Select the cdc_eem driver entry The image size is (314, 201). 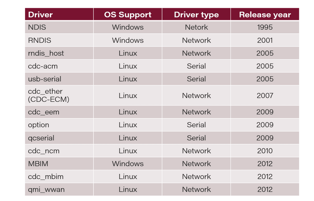(44, 112)
